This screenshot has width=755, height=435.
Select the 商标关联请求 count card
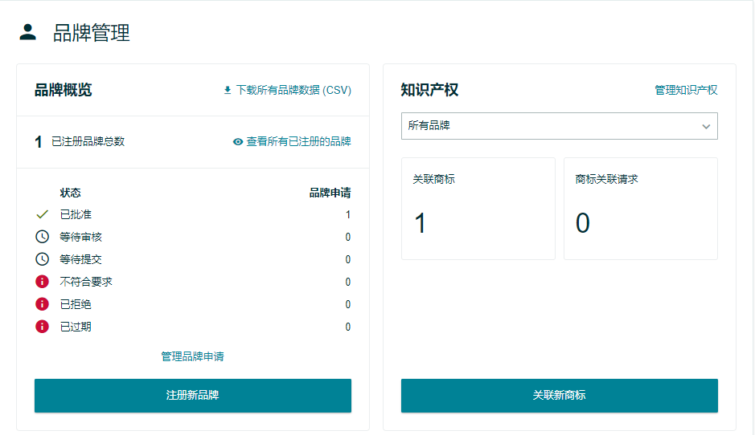(640, 209)
